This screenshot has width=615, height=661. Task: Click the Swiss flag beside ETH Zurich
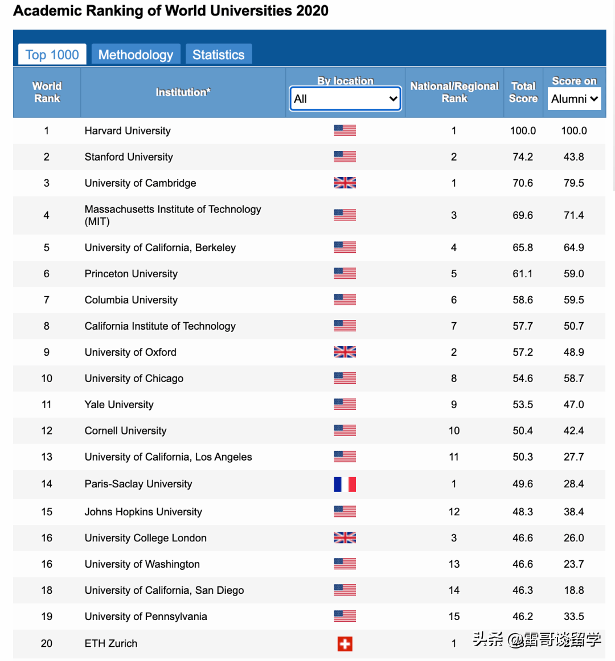click(345, 644)
